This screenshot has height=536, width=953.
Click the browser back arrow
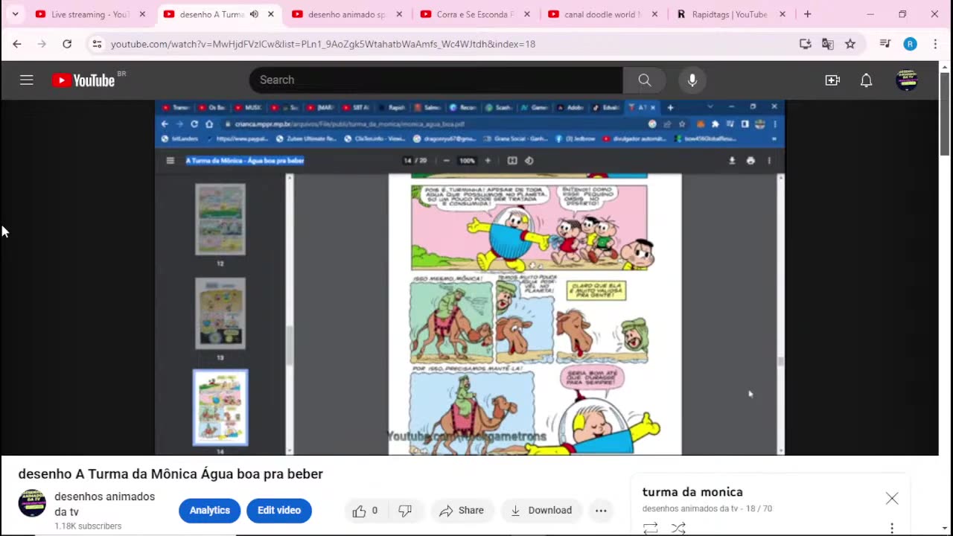(x=17, y=44)
